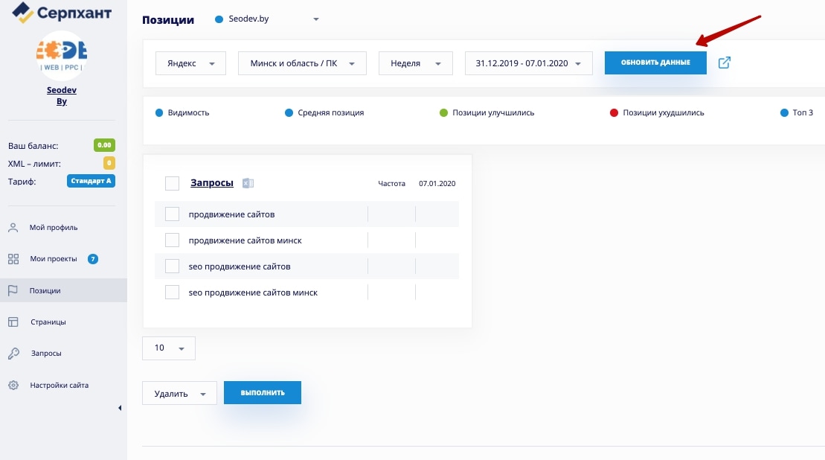Click the Выполнить button
The width and height of the screenshot is (825, 460).
[x=263, y=392]
